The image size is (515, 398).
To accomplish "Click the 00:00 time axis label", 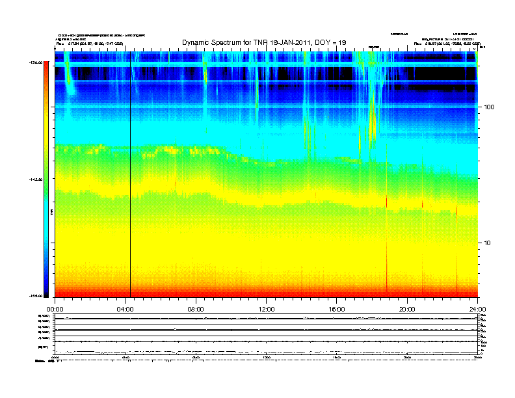I will 55,310.
